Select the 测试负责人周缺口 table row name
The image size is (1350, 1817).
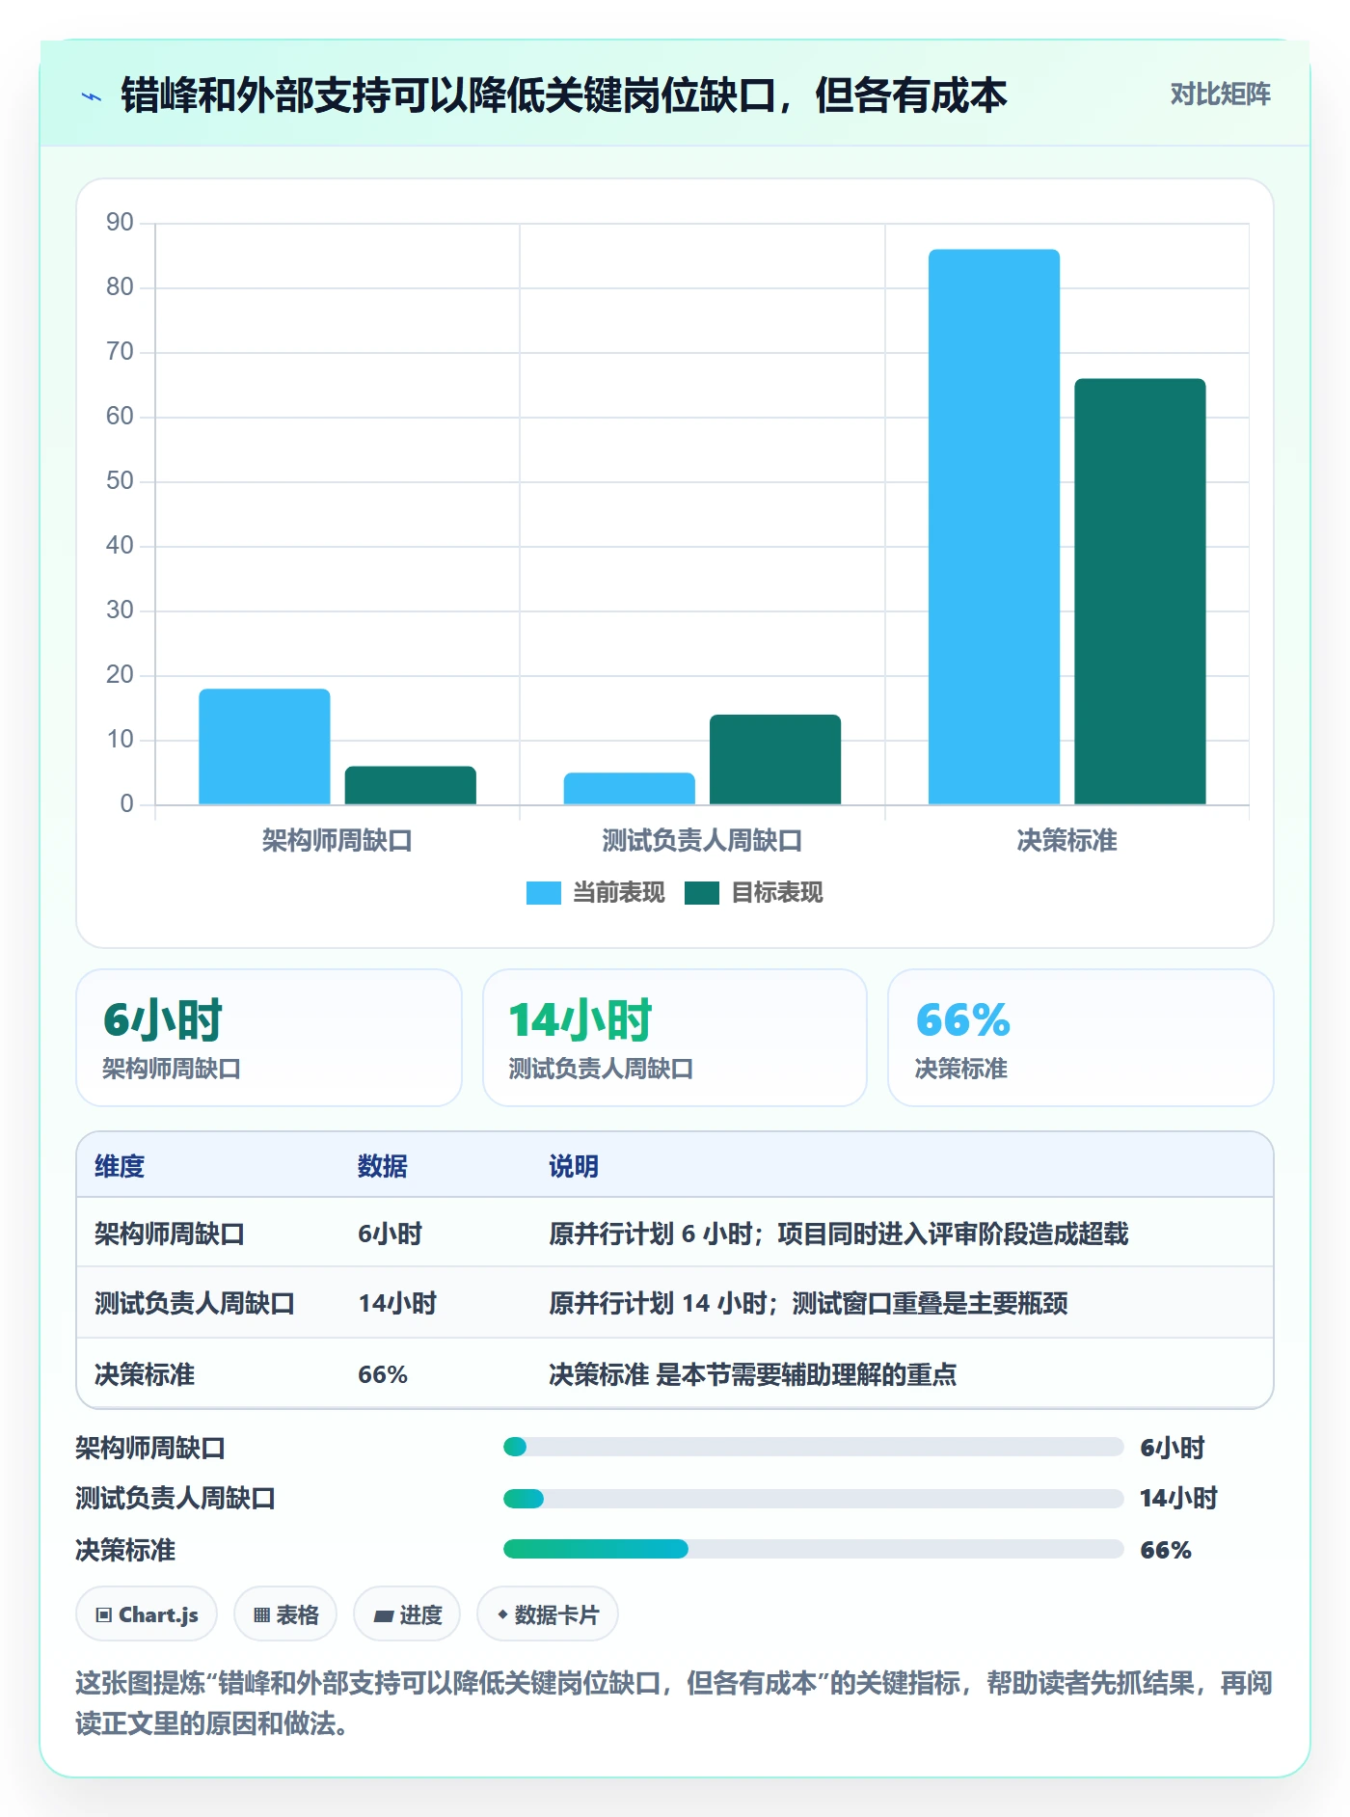(195, 1304)
